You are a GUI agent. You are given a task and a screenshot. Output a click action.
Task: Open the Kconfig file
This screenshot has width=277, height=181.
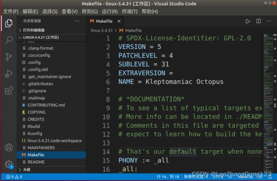[x=51, y=133]
